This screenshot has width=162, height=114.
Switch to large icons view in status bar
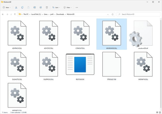(160, 112)
